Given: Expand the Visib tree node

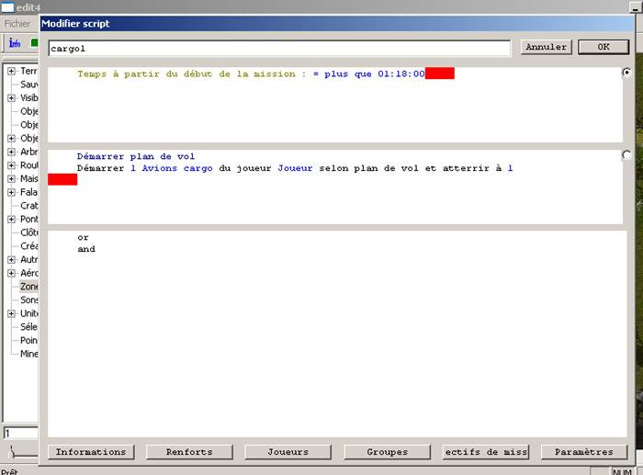Looking at the screenshot, I should point(11,97).
